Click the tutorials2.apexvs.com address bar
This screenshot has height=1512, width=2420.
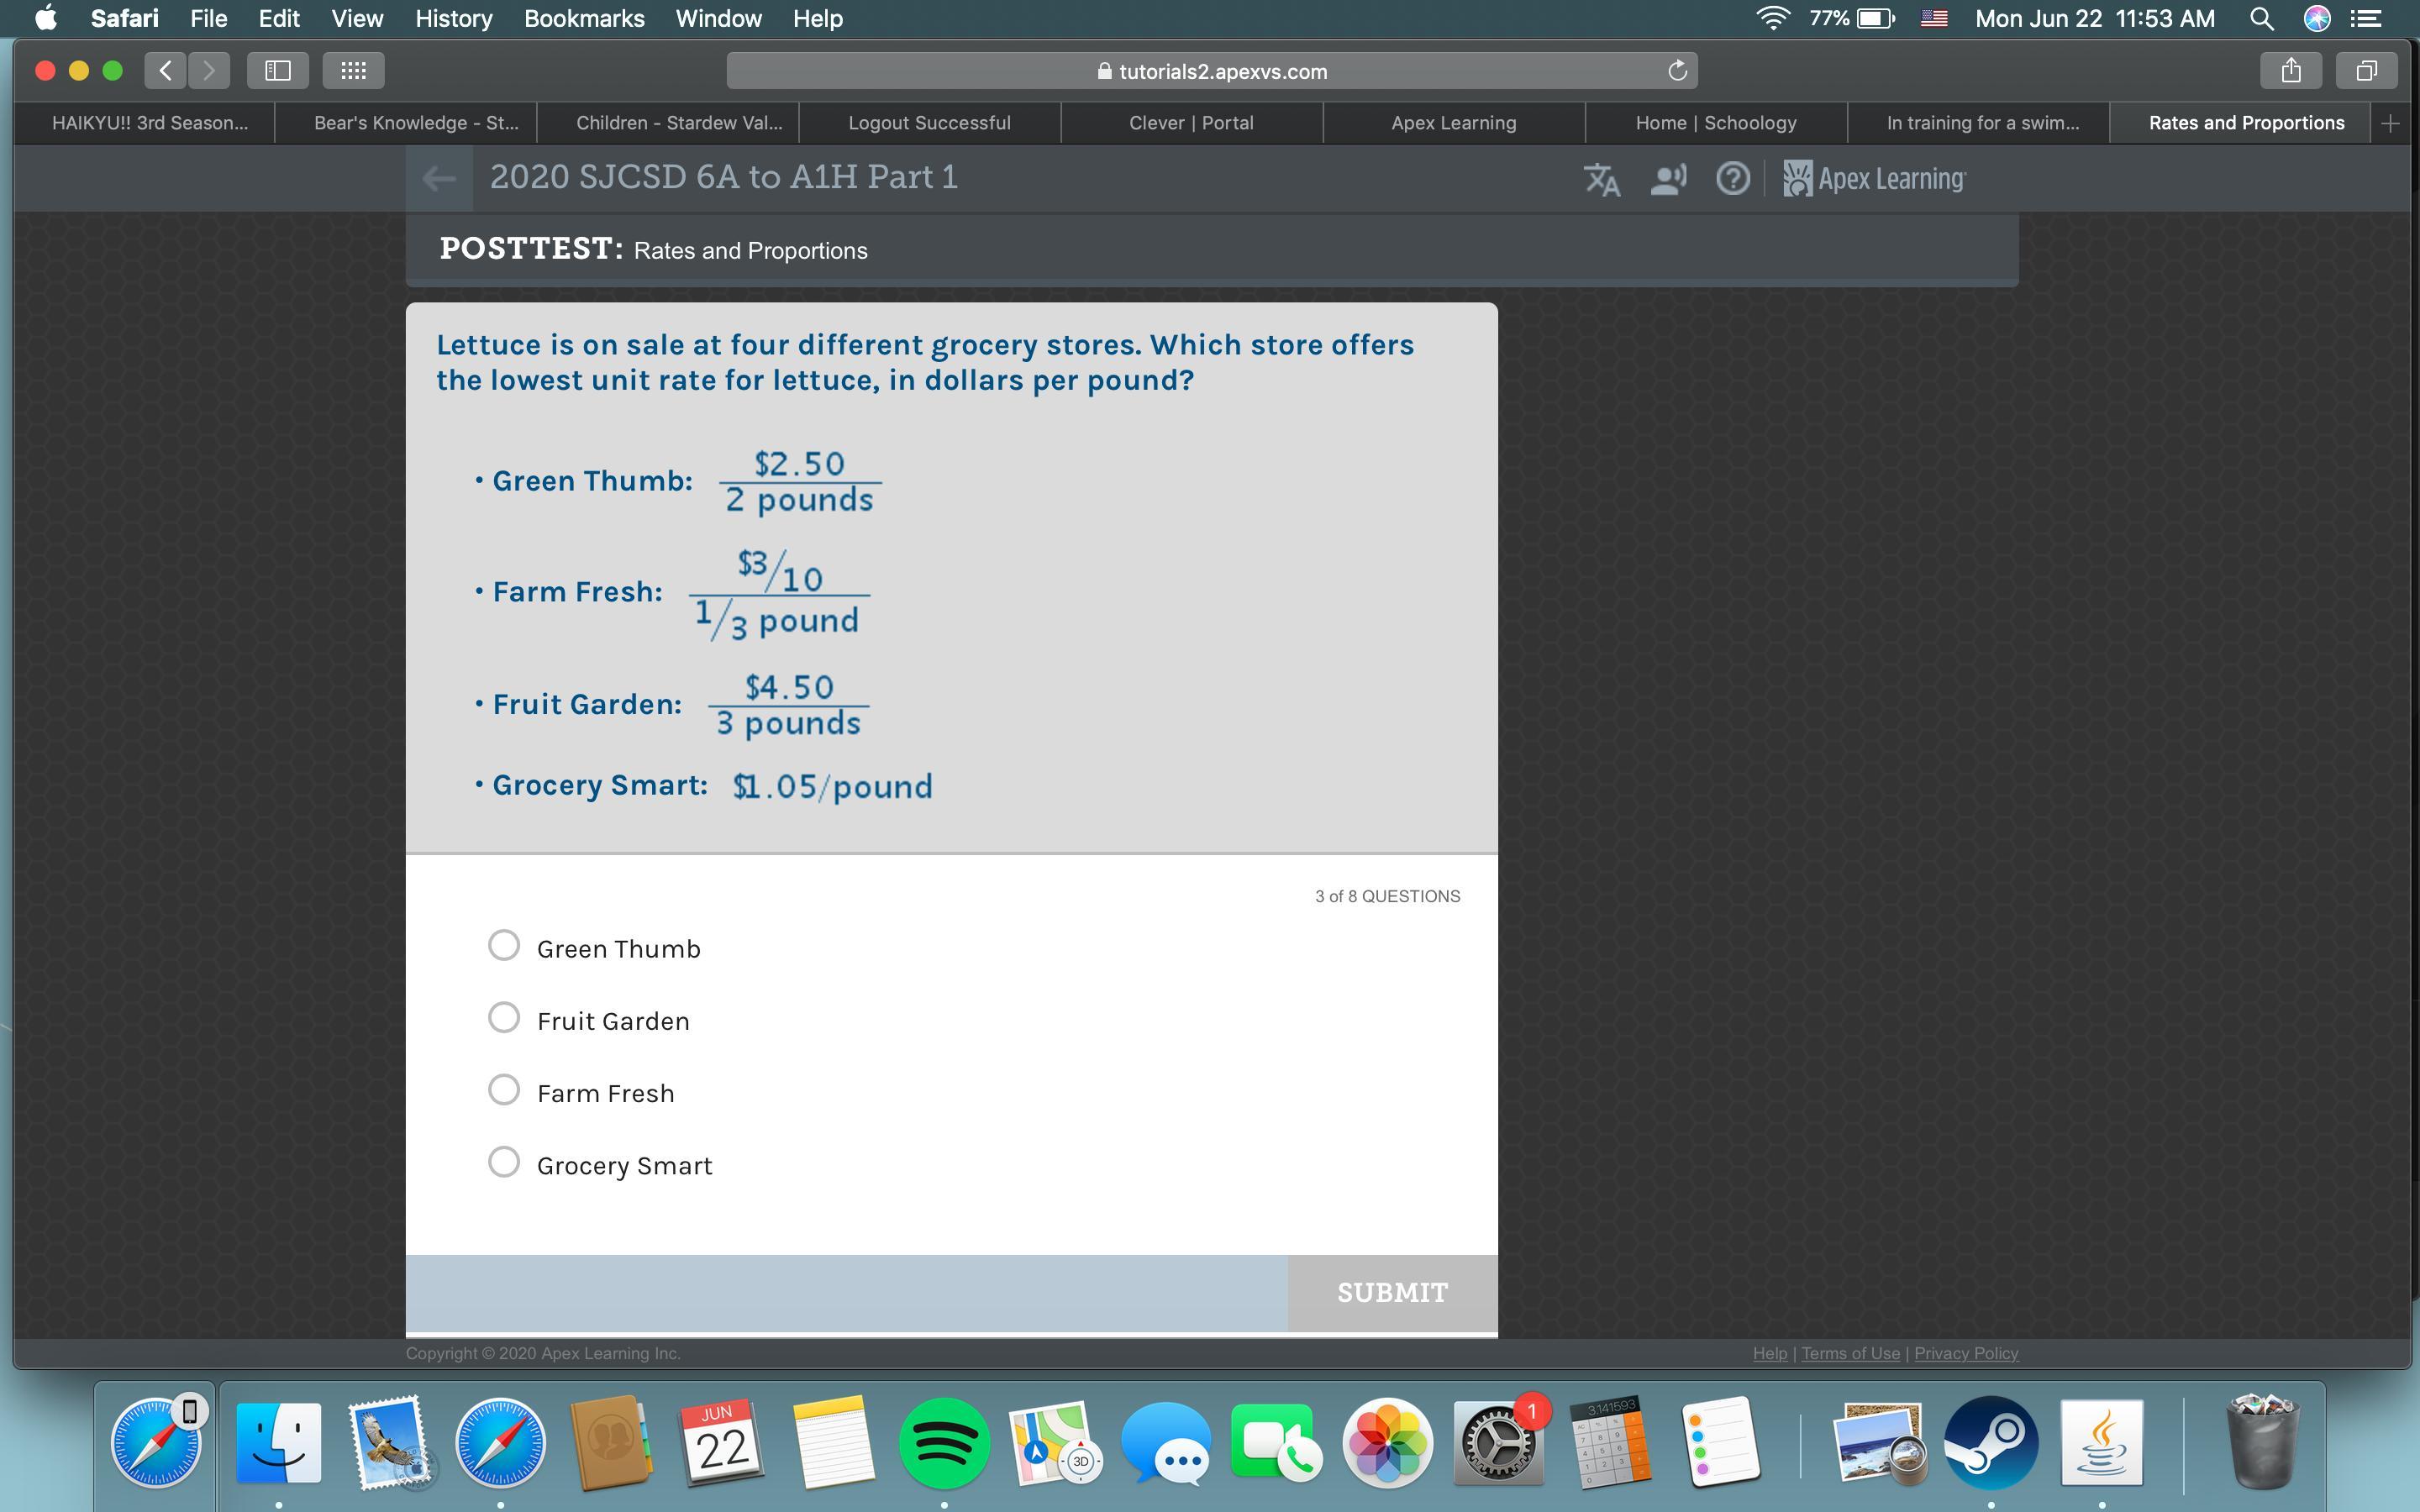coord(1212,71)
